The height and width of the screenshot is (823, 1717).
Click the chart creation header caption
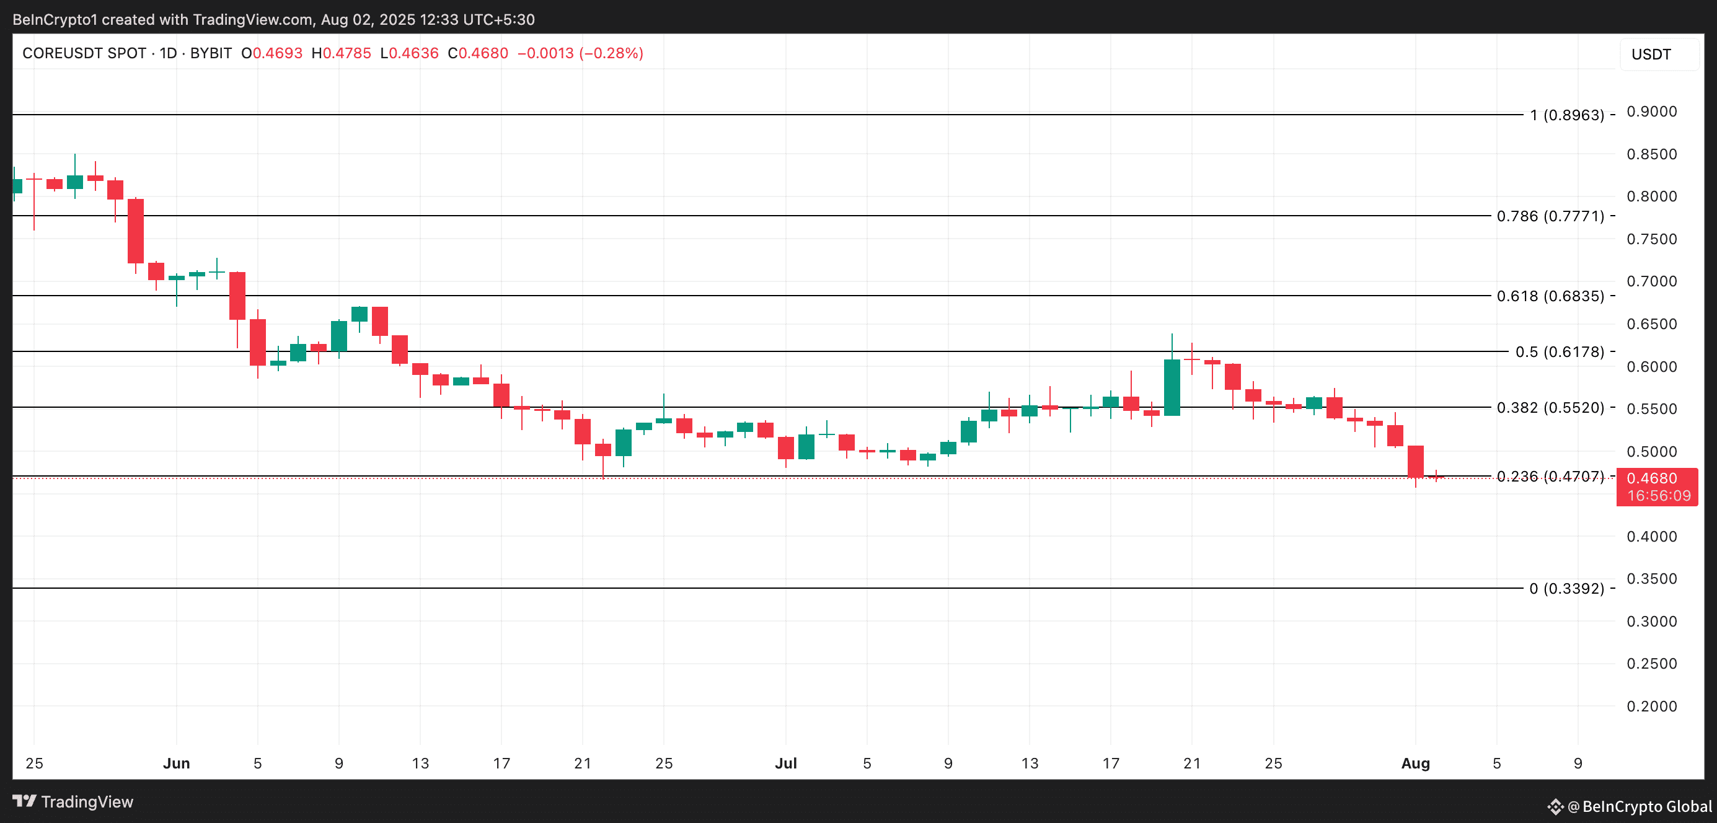pos(274,19)
